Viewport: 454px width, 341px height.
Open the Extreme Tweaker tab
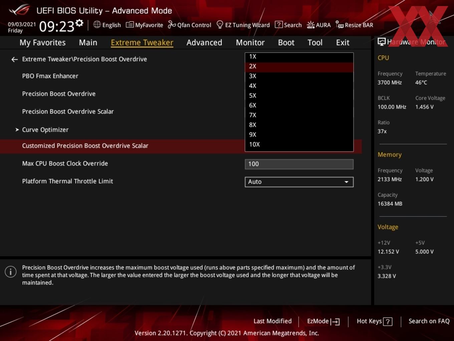(142, 42)
